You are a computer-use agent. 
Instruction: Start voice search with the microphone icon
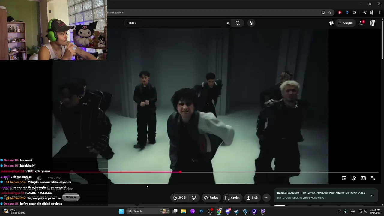(251, 23)
